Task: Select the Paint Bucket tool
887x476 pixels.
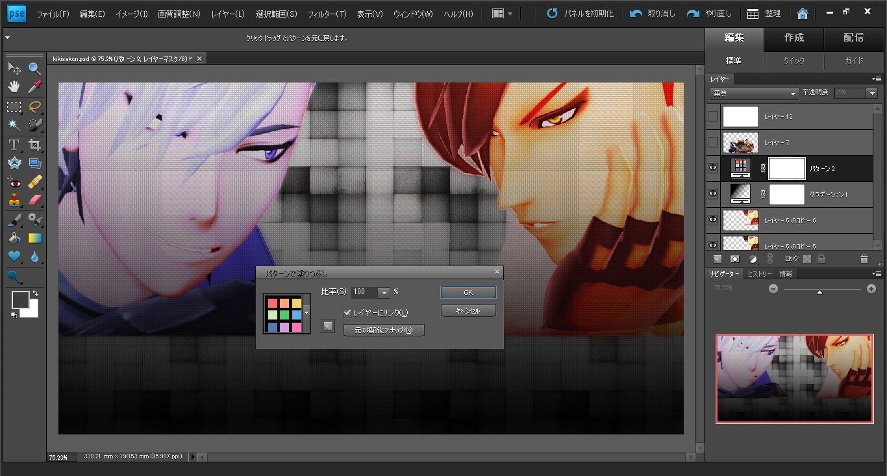Action: [14, 238]
